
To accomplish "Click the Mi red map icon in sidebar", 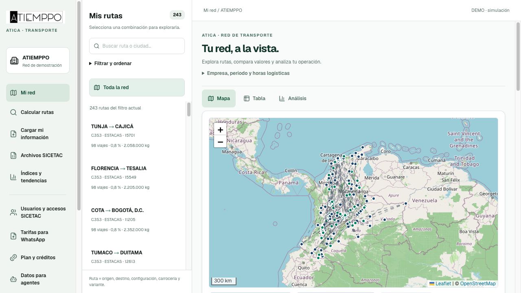I will pyautogui.click(x=13, y=93).
